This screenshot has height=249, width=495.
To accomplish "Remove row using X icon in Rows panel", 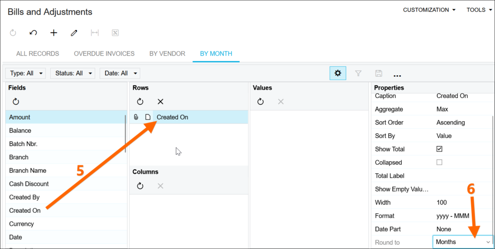I will point(160,102).
